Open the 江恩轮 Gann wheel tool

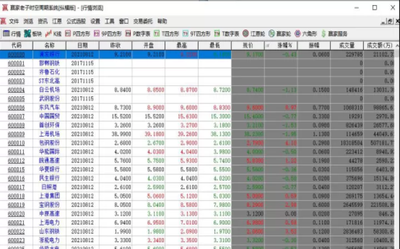point(254,34)
